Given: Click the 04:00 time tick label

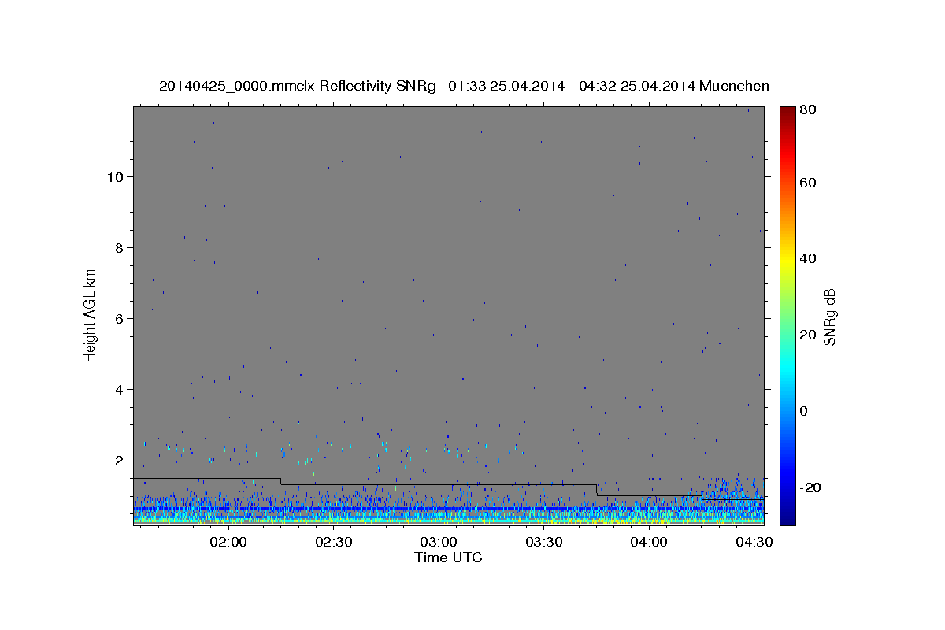Looking at the screenshot, I should [x=649, y=543].
